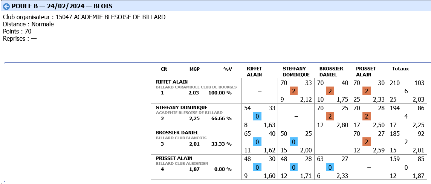Viewport: 431px width, 184px height.
Task: Click the 'Distance : Normale' line
Action: (x=28, y=24)
